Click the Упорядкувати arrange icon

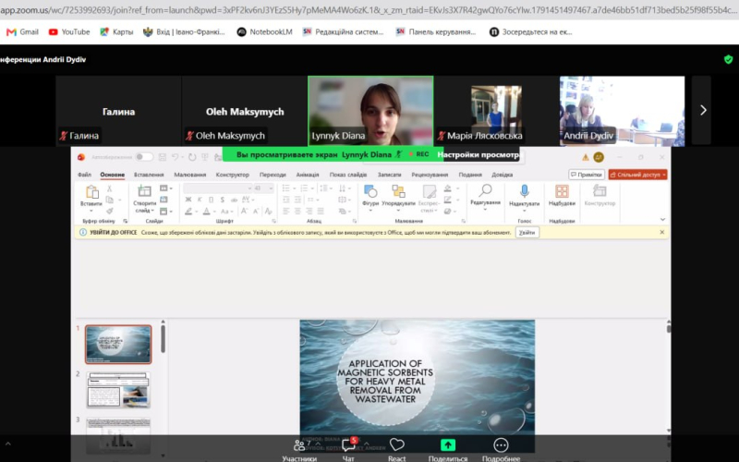pyautogui.click(x=398, y=191)
